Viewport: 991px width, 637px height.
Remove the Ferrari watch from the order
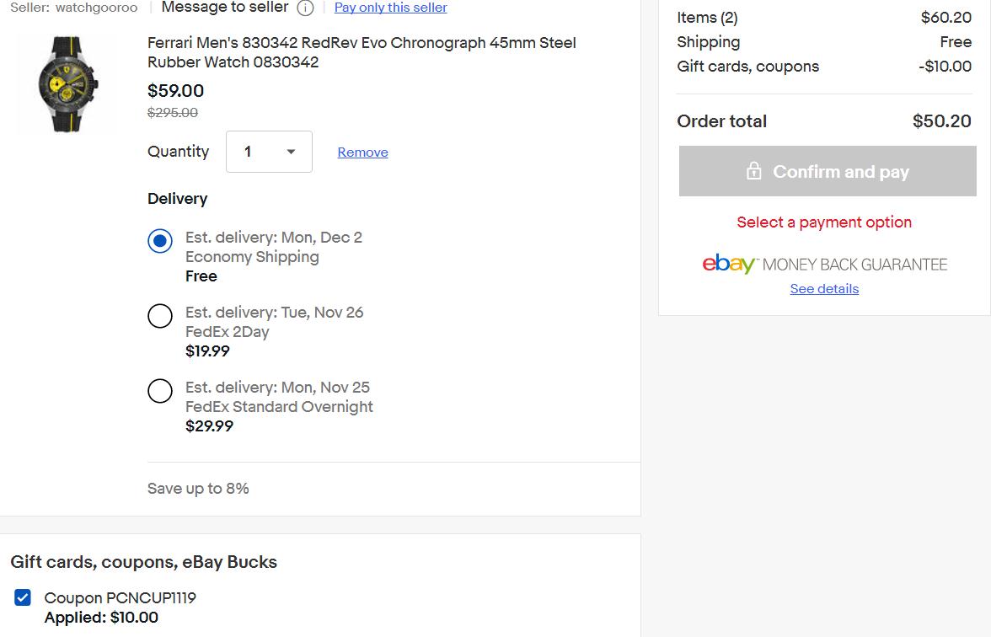pos(362,153)
